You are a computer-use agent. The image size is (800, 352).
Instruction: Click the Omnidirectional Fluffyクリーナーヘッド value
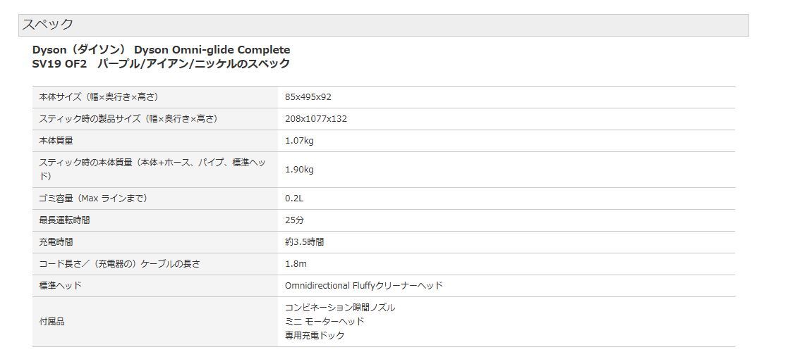(x=363, y=286)
